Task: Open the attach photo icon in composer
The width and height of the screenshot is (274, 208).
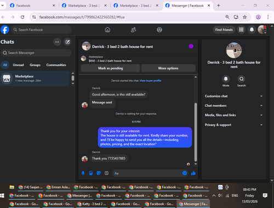Action: [x=91, y=173]
